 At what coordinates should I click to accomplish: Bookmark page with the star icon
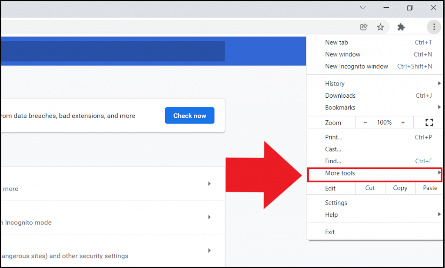380,27
